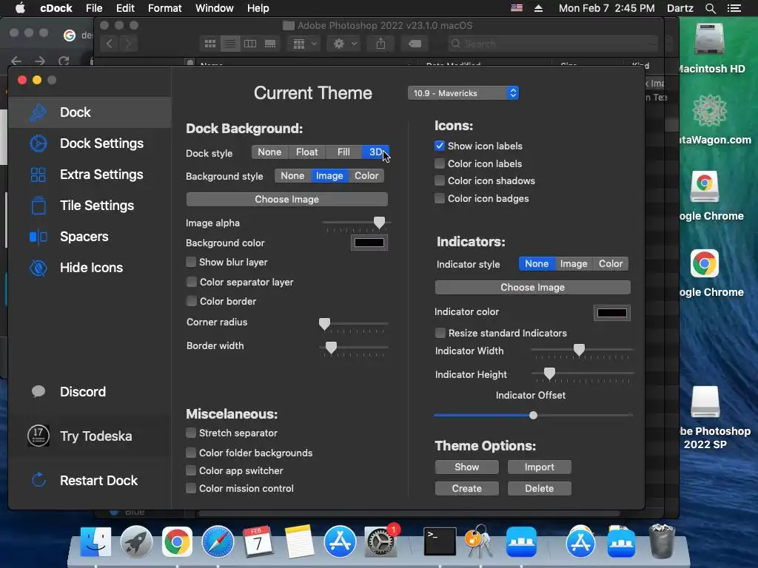Set Dock style to Float

[x=307, y=152]
